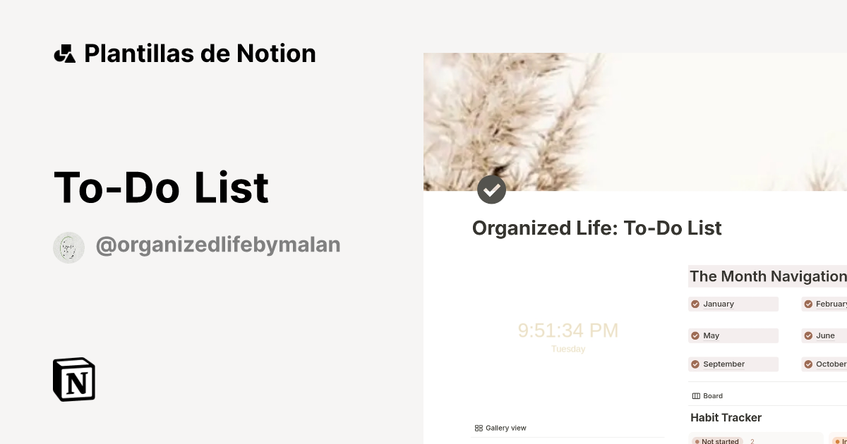Toggle May's month checkmark
This screenshot has width=847, height=444.
695,335
